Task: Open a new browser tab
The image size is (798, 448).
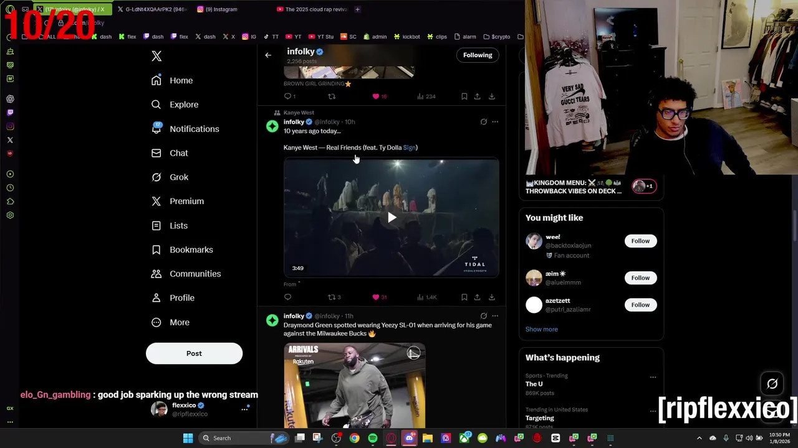Action: [x=357, y=9]
